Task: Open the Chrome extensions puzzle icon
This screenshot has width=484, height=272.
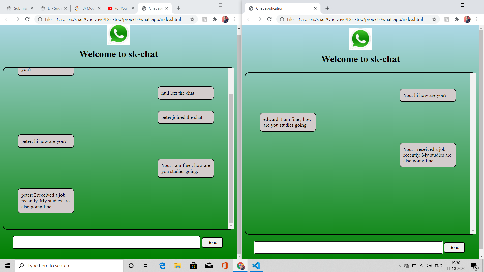Action: click(x=215, y=19)
